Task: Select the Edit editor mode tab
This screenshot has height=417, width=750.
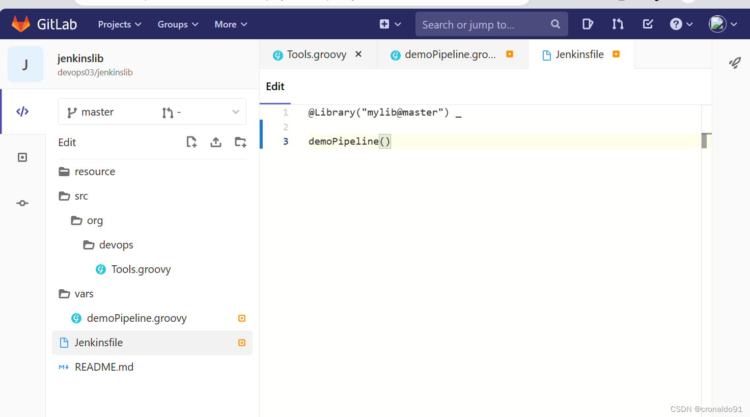Action: point(275,87)
